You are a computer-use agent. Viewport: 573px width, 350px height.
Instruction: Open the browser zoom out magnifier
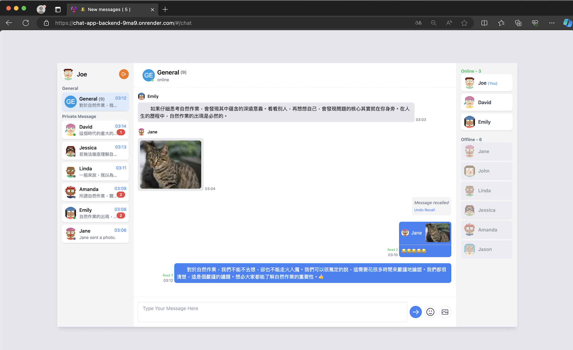tap(433, 23)
